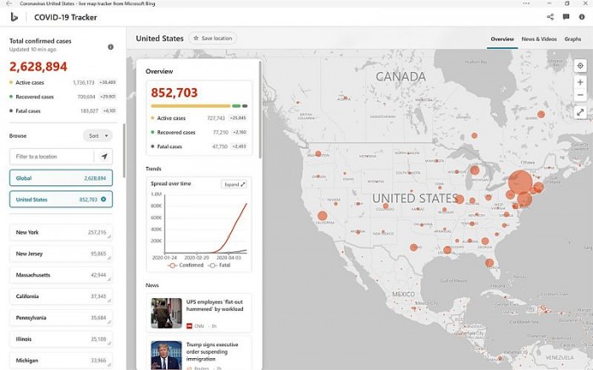Open the Sort dropdown
The height and width of the screenshot is (370, 593).
click(97, 135)
